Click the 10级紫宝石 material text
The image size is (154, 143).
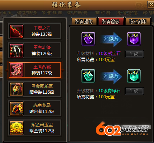point(109,54)
